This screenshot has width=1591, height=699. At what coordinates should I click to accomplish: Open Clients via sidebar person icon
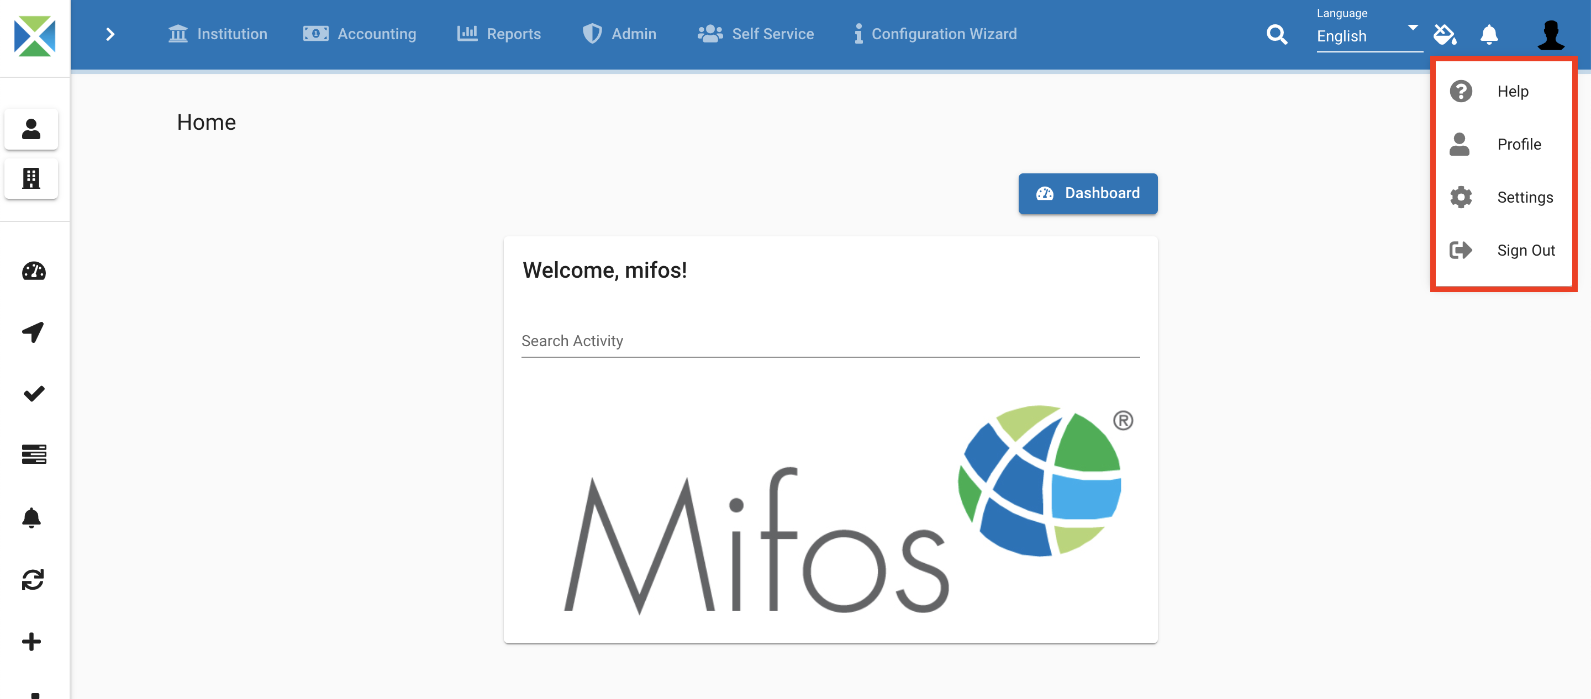pos(31,129)
